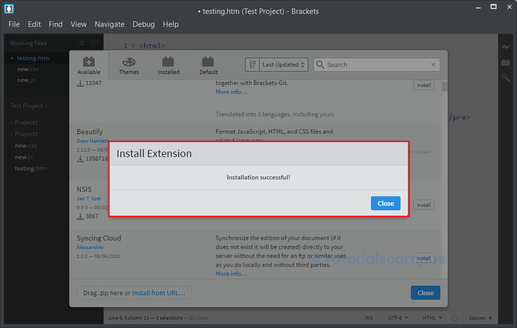Open the Debug menu
This screenshot has width=517, height=328.
(x=143, y=24)
